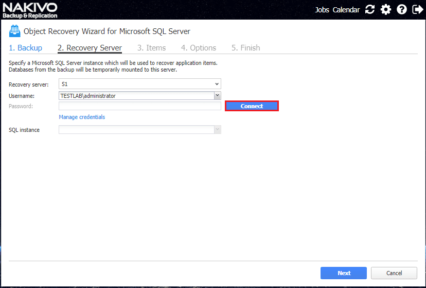Screen dimensions: 426x288
Task: Select the 2. Recovery Server tab
Action: [x=90, y=48]
